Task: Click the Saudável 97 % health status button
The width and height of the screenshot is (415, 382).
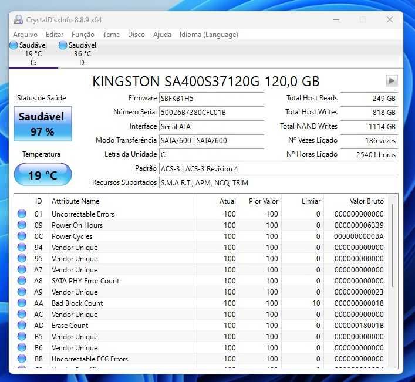Action: click(x=43, y=124)
